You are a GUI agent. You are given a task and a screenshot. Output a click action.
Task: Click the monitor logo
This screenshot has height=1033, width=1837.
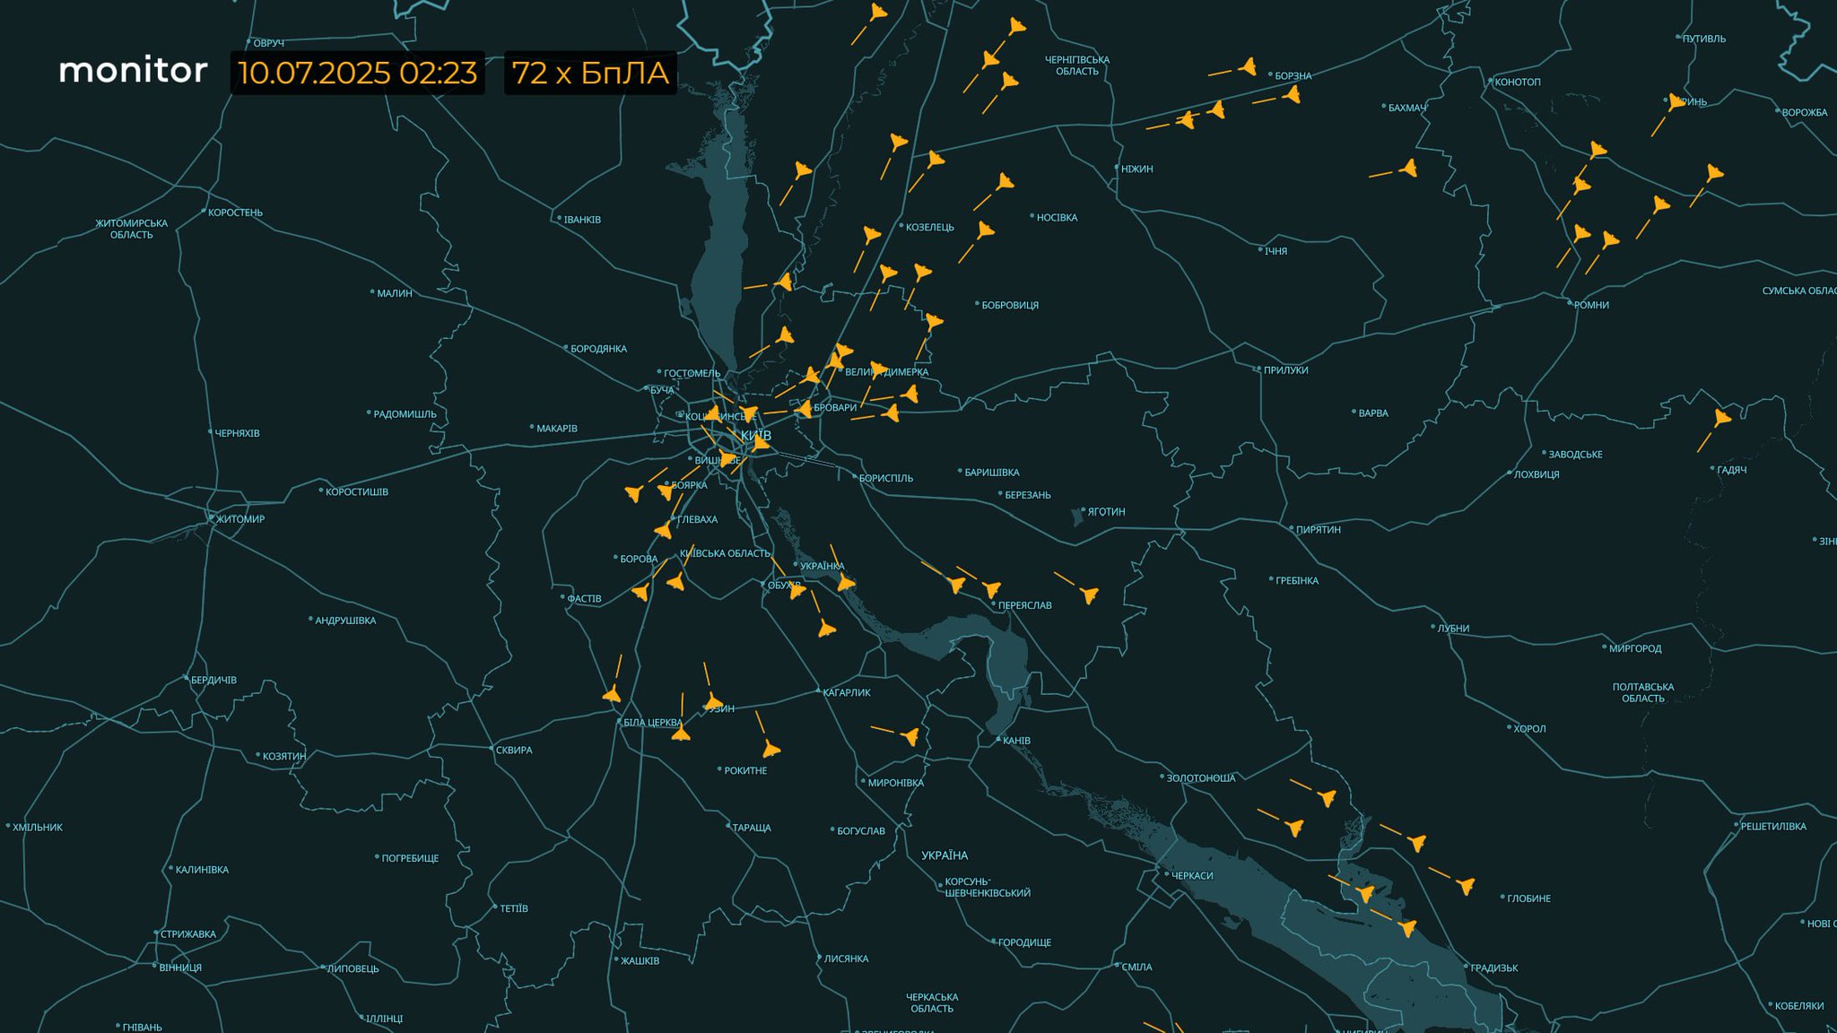point(133,71)
